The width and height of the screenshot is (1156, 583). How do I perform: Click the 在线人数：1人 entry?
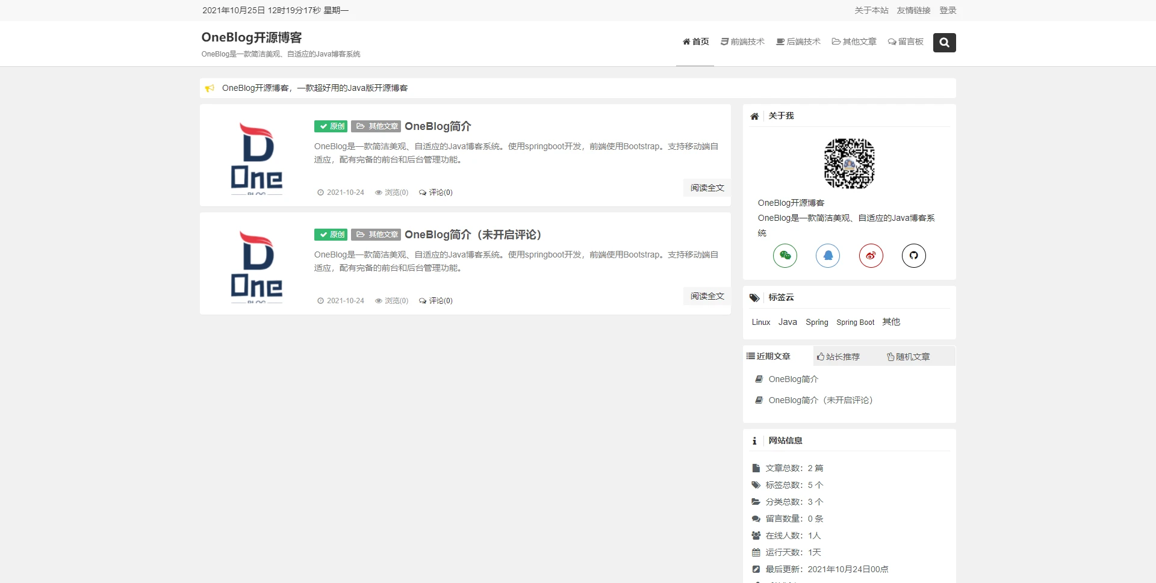point(786,535)
